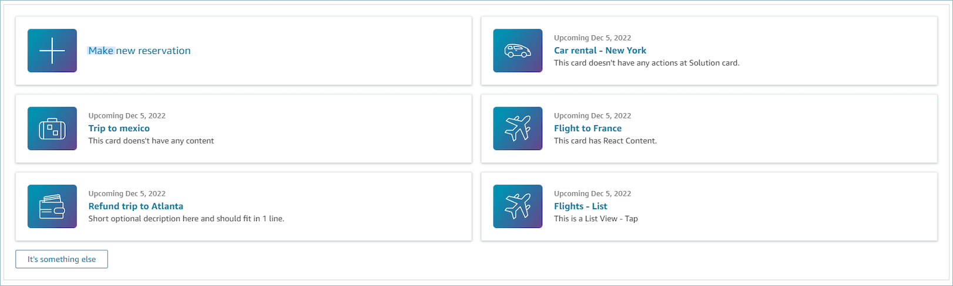
Task: Open Car rental - New York title
Action: point(600,50)
